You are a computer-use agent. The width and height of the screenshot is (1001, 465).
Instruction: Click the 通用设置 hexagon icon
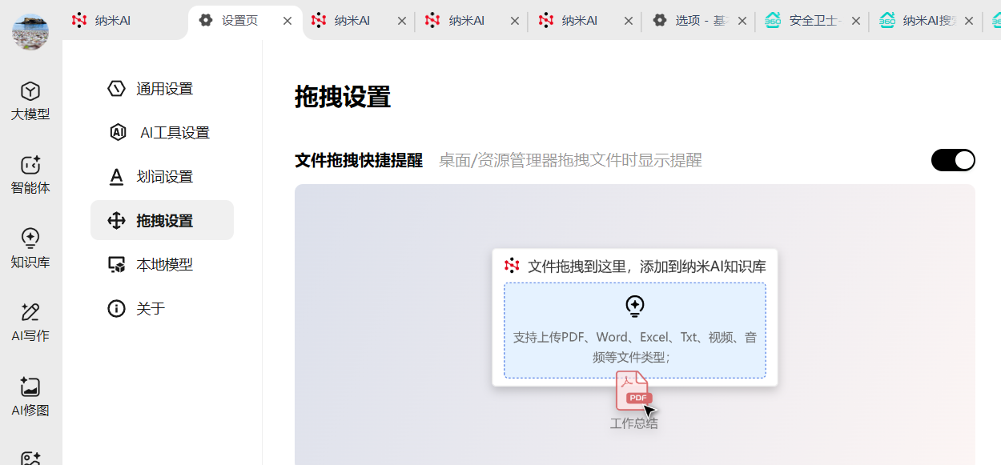[116, 89]
